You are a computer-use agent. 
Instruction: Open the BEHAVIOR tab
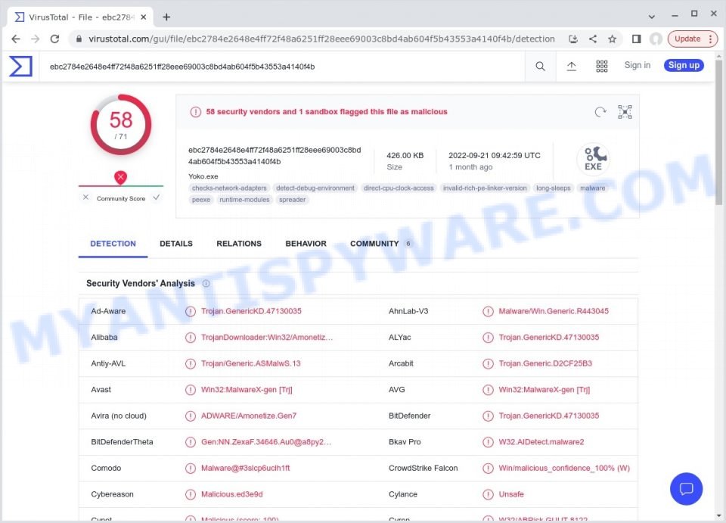[306, 244]
